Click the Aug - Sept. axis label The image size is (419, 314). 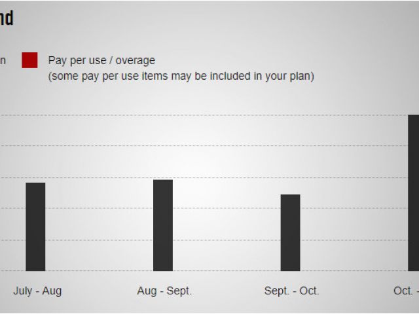[164, 290]
